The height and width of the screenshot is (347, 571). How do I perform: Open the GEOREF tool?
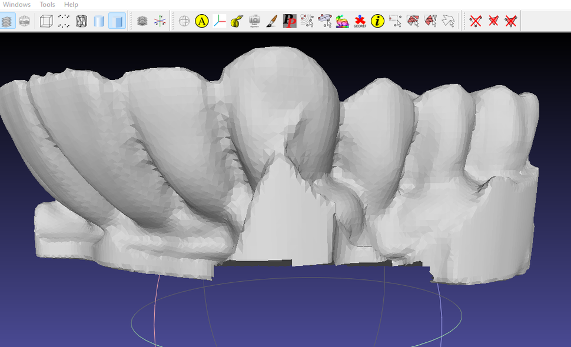tap(360, 21)
